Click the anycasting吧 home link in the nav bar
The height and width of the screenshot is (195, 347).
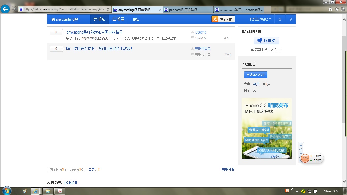pyautogui.click(x=65, y=19)
